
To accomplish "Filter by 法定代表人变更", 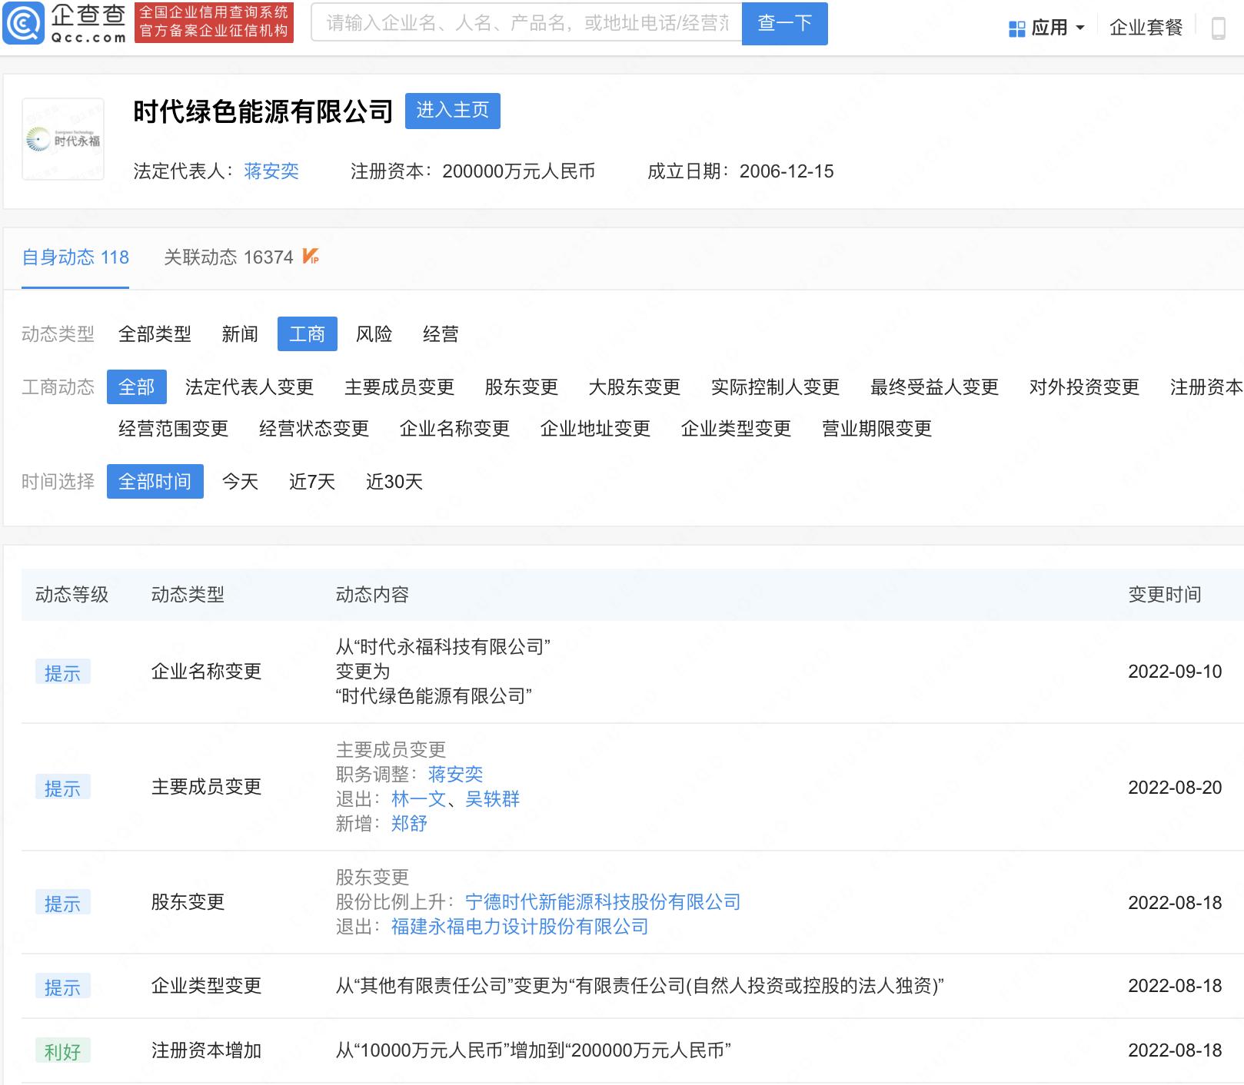I will [x=249, y=387].
